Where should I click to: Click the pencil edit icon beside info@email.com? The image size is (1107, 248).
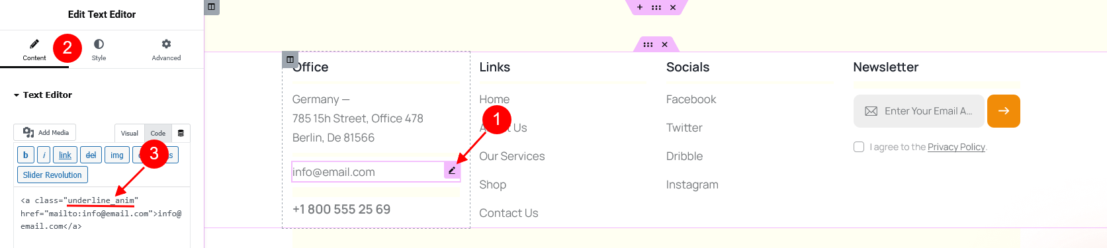pyautogui.click(x=452, y=171)
